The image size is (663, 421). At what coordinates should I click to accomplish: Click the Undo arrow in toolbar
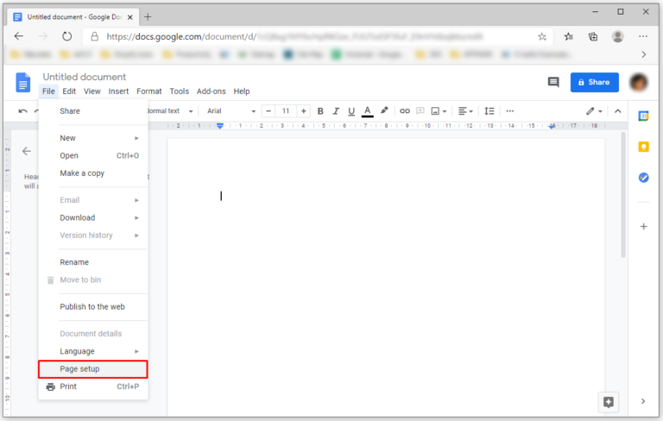pos(22,111)
